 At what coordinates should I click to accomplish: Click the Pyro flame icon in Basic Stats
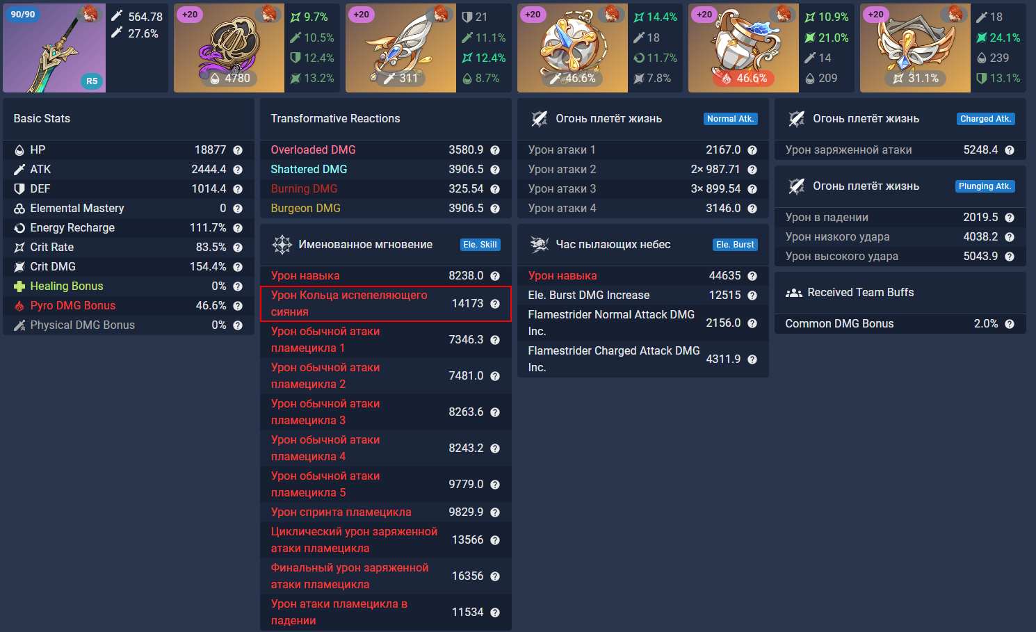[19, 306]
